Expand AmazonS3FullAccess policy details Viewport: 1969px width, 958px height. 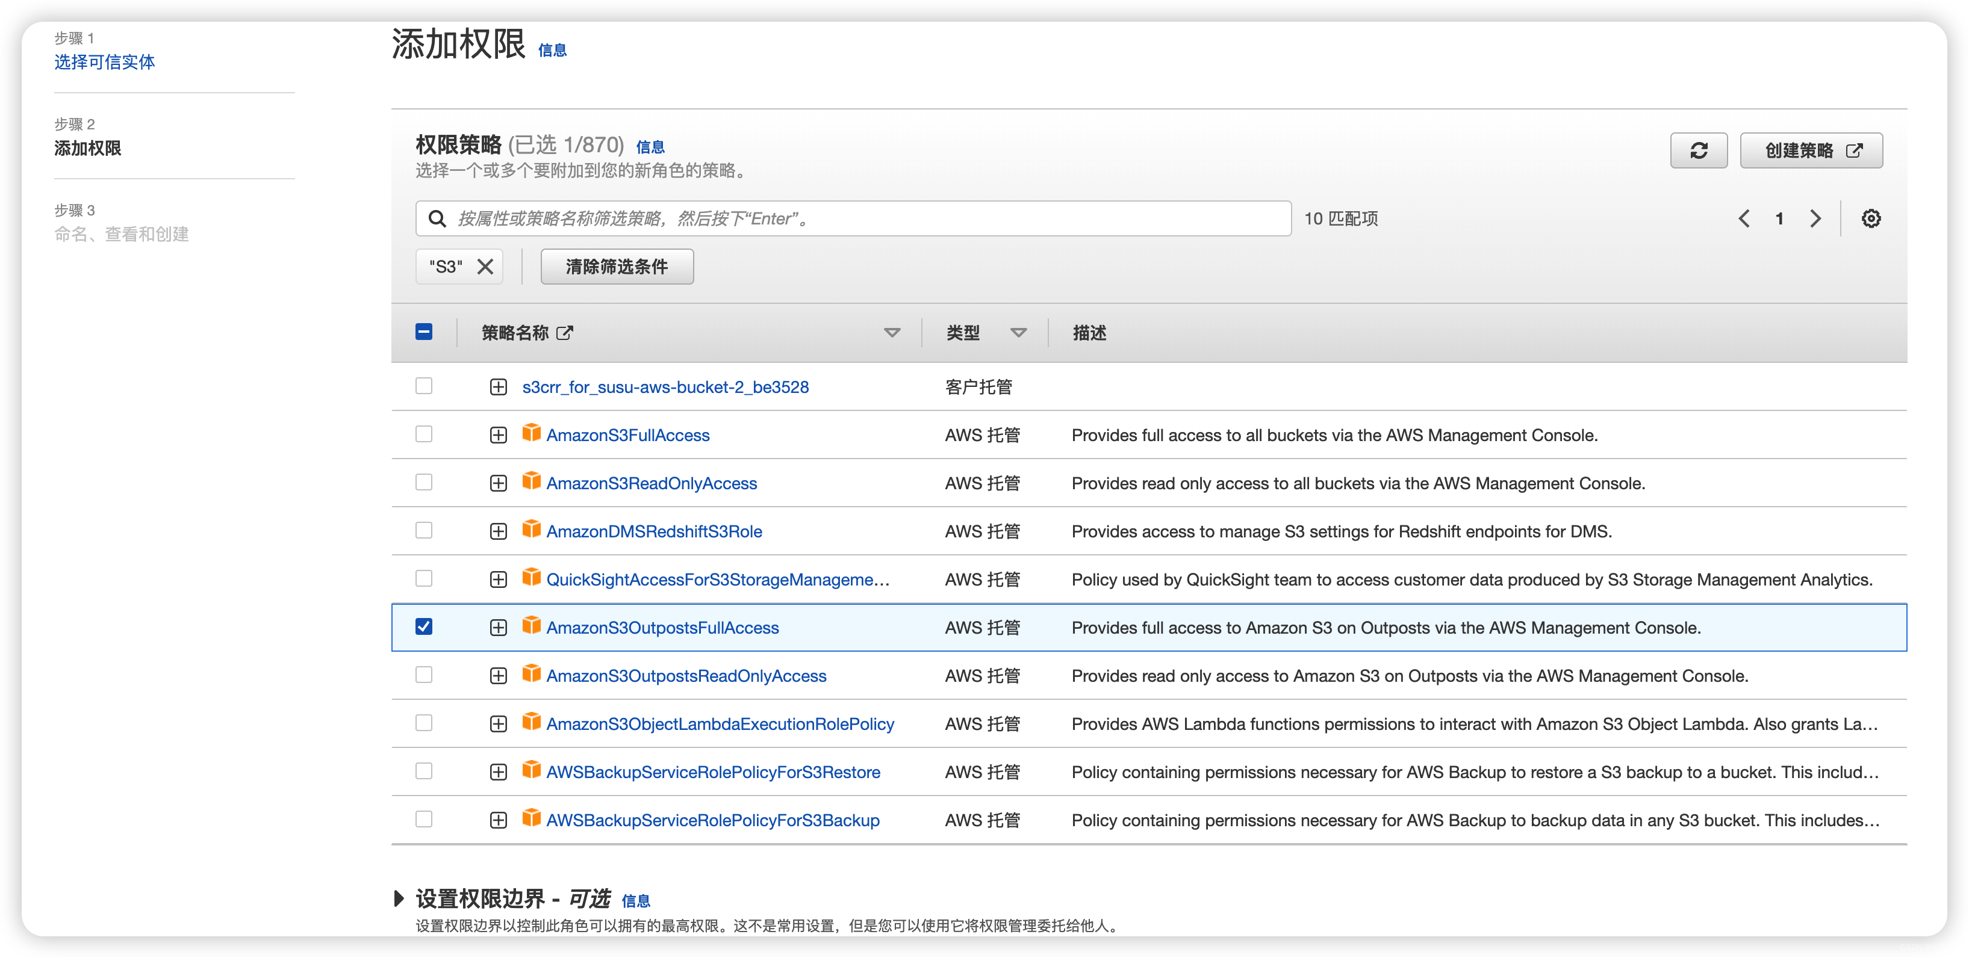[499, 436]
